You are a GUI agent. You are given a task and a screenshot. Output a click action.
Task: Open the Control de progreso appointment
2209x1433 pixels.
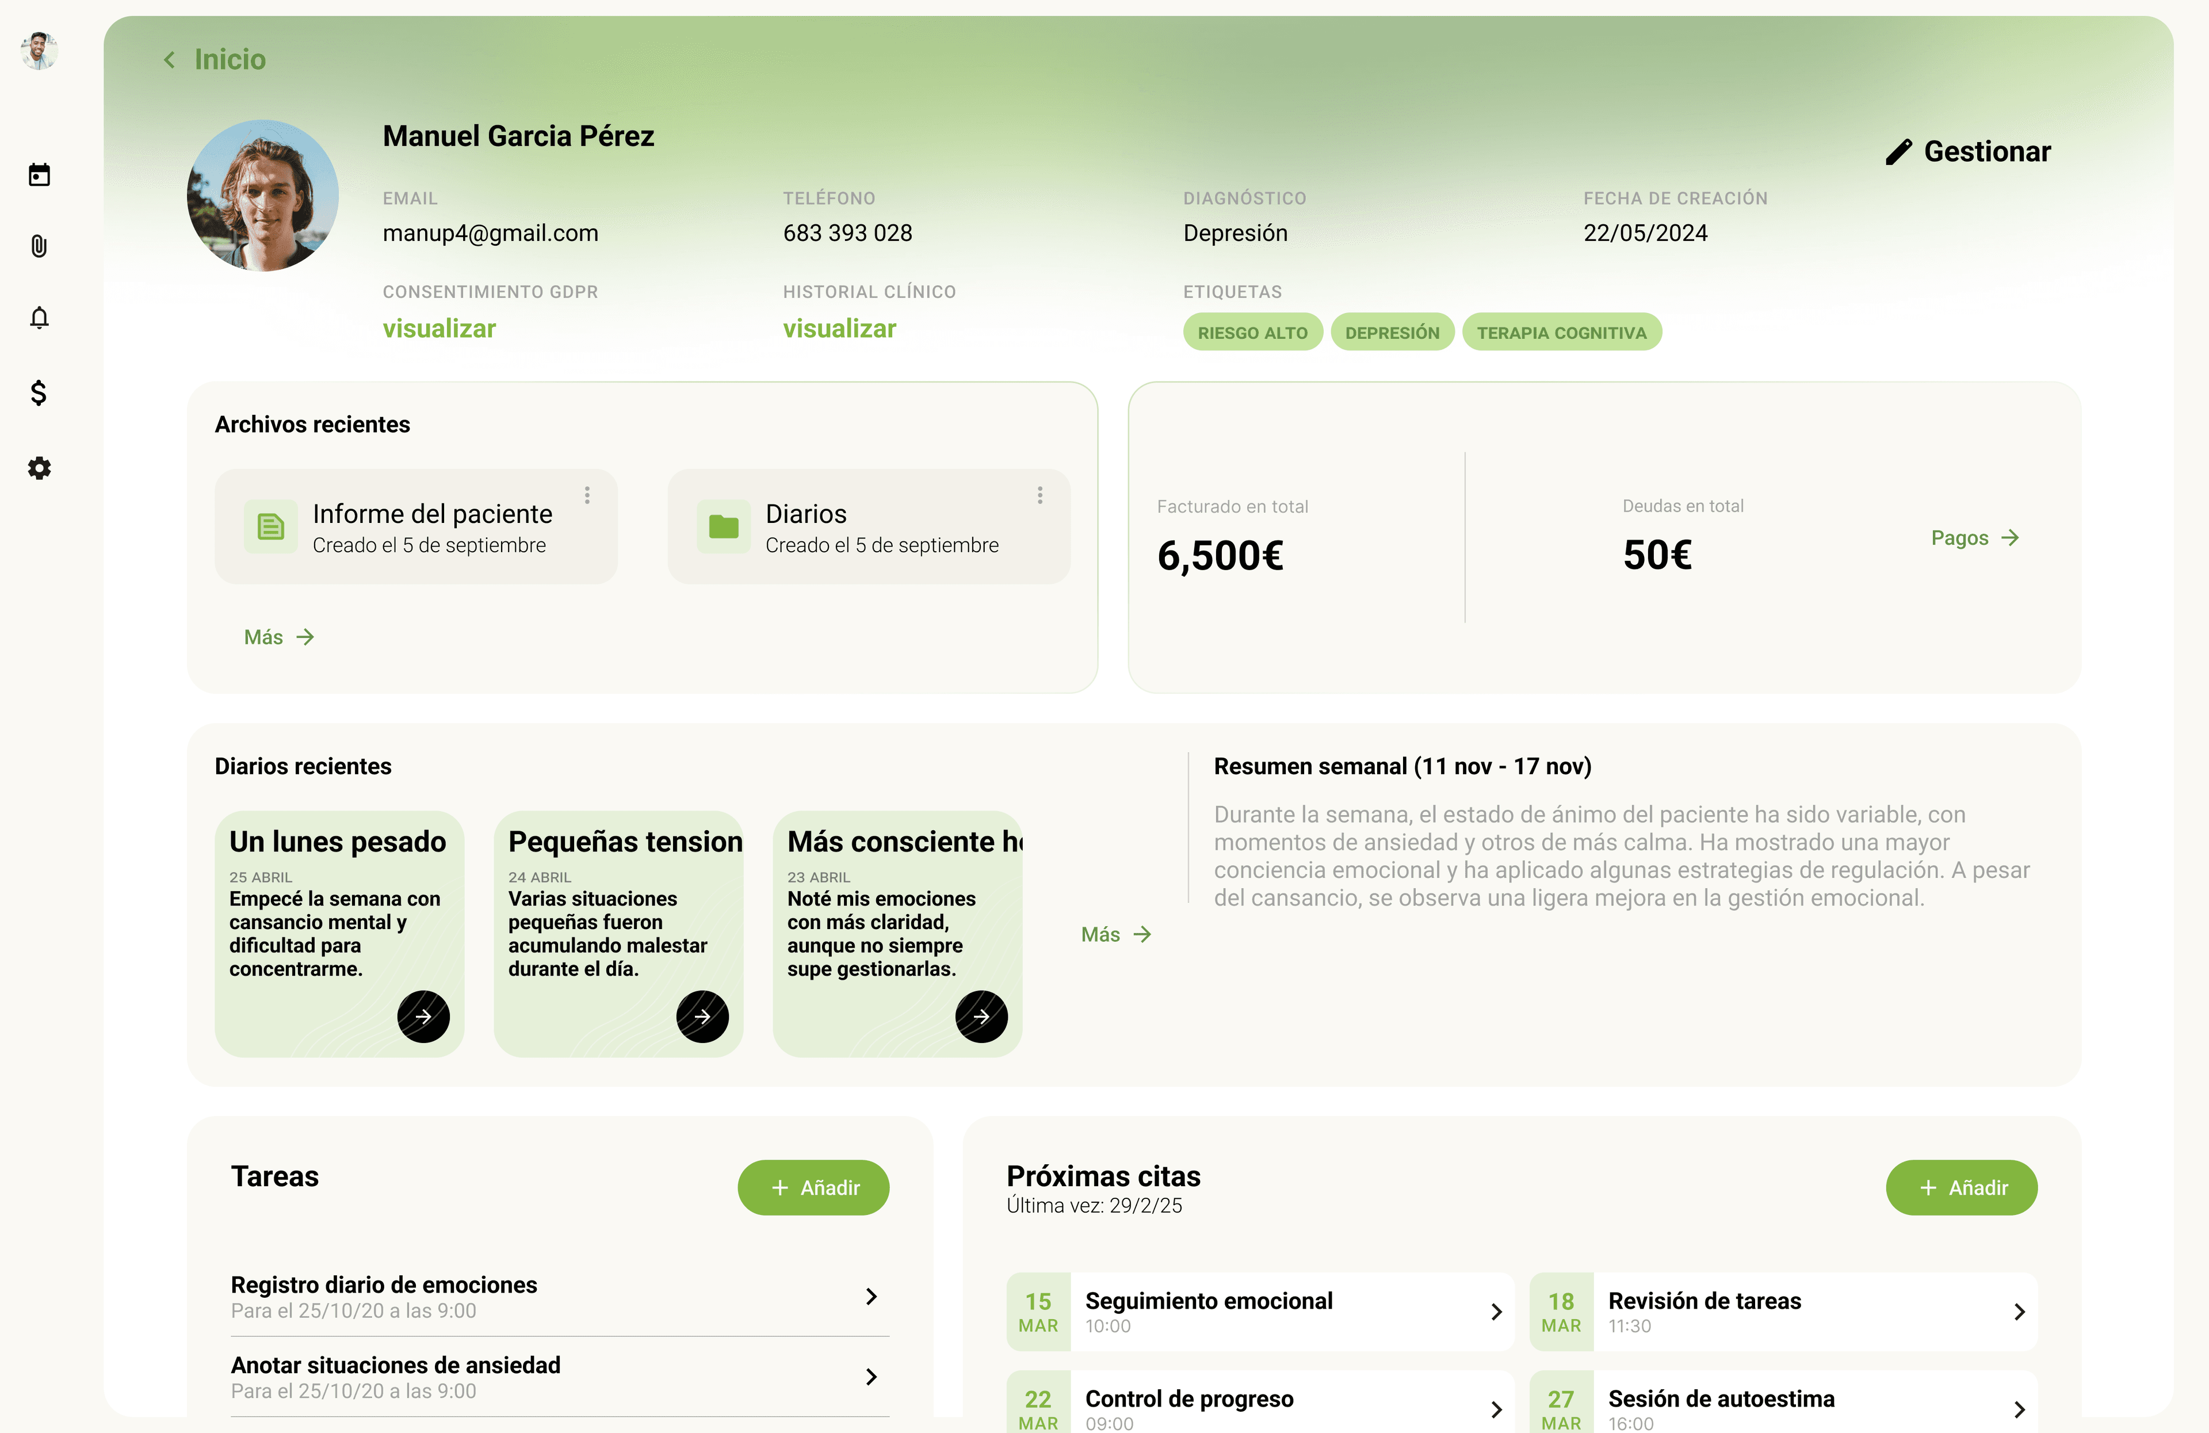pyautogui.click(x=1260, y=1403)
